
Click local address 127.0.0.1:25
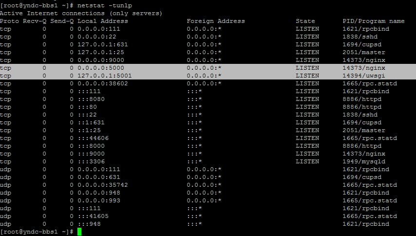pyautogui.click(x=100, y=52)
